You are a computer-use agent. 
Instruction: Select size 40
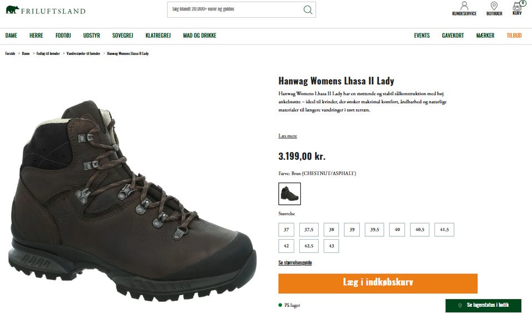tap(397, 230)
